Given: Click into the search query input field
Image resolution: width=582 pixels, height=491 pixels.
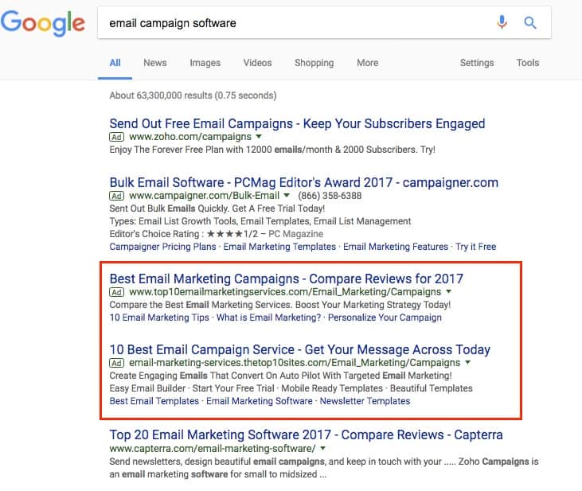Looking at the screenshot, I should point(295,23).
